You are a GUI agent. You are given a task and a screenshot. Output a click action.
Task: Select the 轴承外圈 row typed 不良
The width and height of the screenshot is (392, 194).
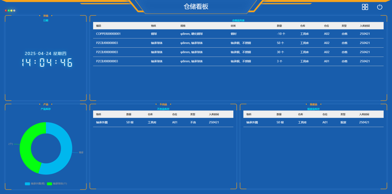pyautogui.click(x=163, y=123)
